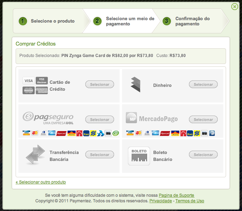Click the small MasterCard icon under PagSeguro
This screenshot has height=211, width=242.
(x=35, y=133)
